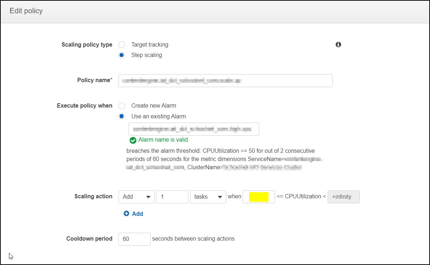Click the Edit policy header title

pos(25,11)
